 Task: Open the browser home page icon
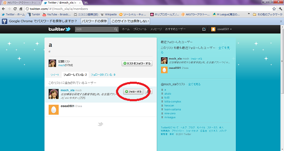pyautogui.click(x=21, y=9)
